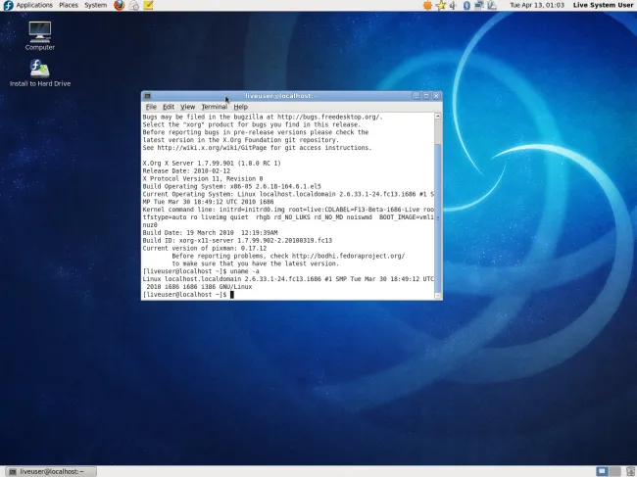Click the terminal title bar text liveuser@localhost
This screenshot has width=637, height=477.
[x=281, y=96]
